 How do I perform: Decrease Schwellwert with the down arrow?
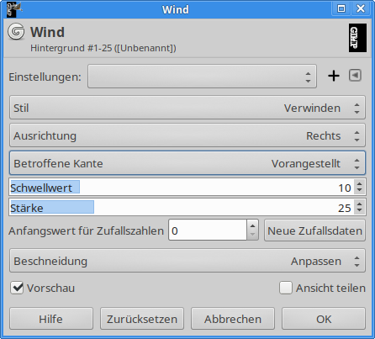(360, 191)
